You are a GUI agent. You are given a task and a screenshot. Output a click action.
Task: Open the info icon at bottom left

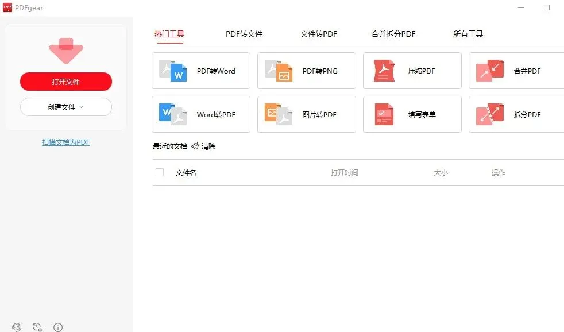pos(58,327)
